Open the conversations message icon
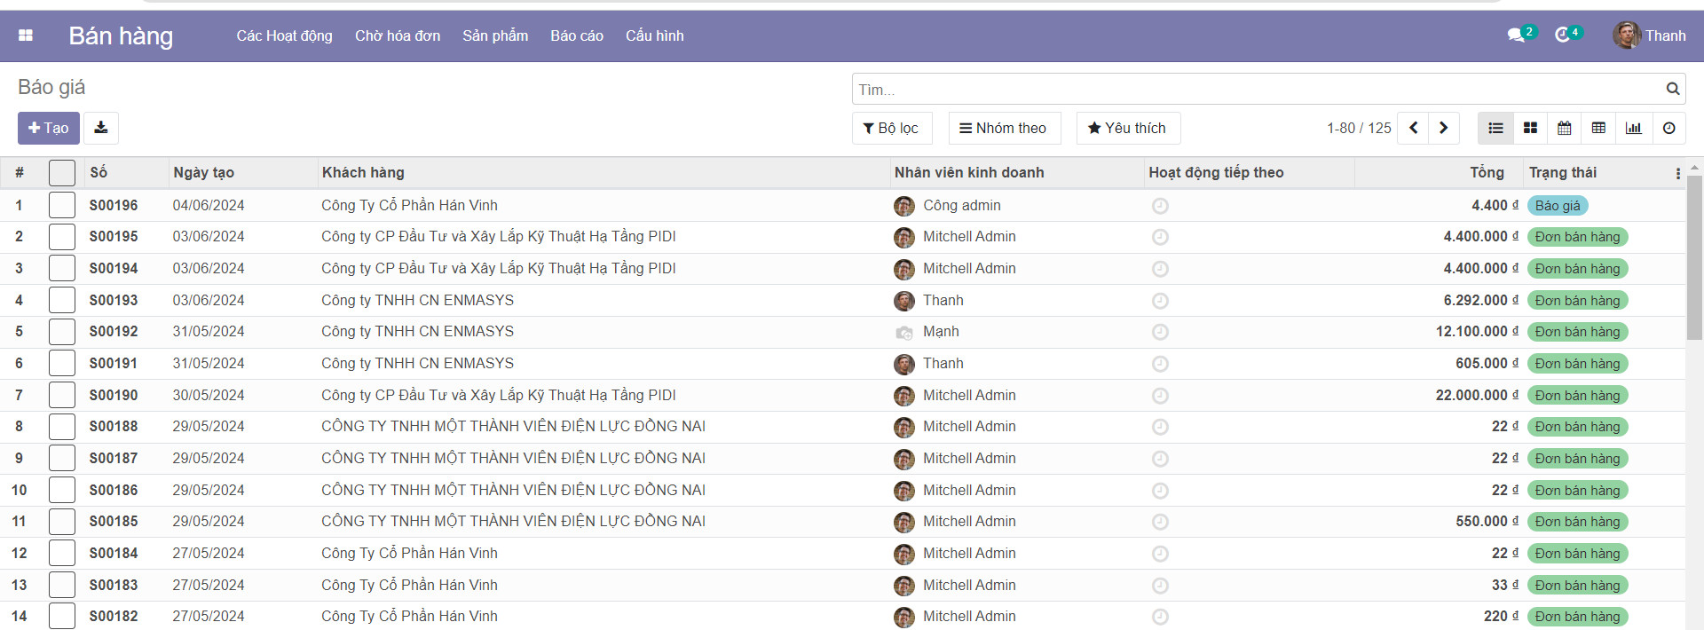 1516,35
